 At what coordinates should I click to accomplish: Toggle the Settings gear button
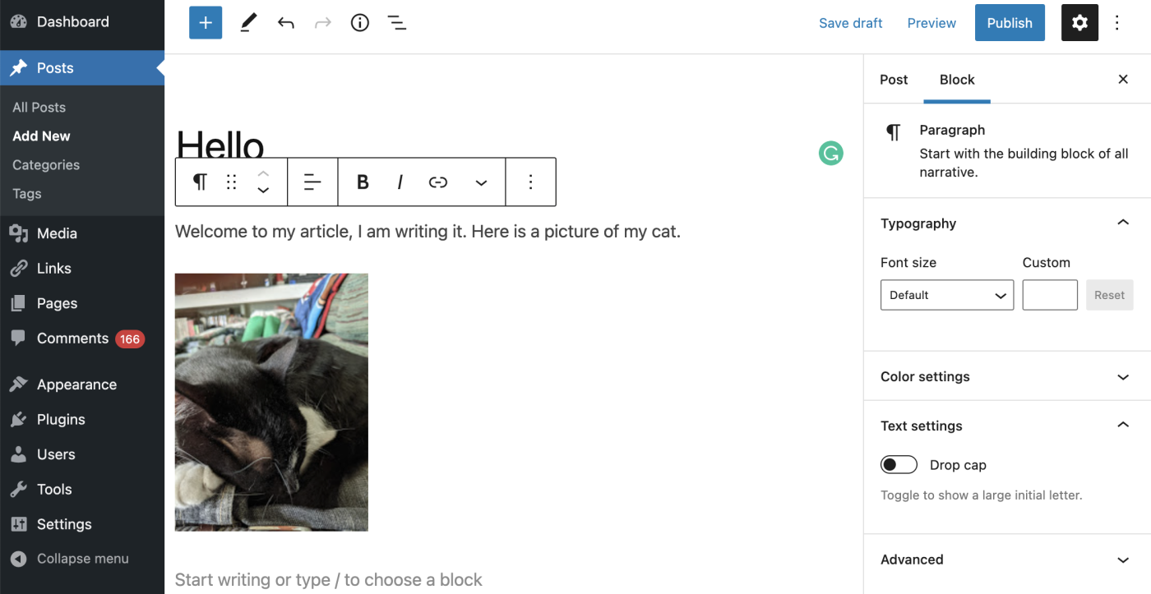tap(1079, 23)
